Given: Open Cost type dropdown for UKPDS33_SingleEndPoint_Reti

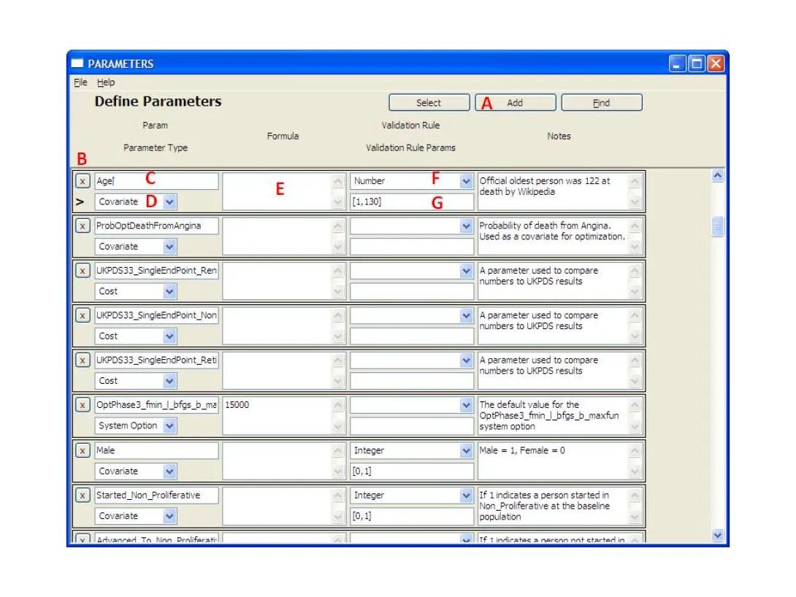Looking at the screenshot, I should pos(169,380).
